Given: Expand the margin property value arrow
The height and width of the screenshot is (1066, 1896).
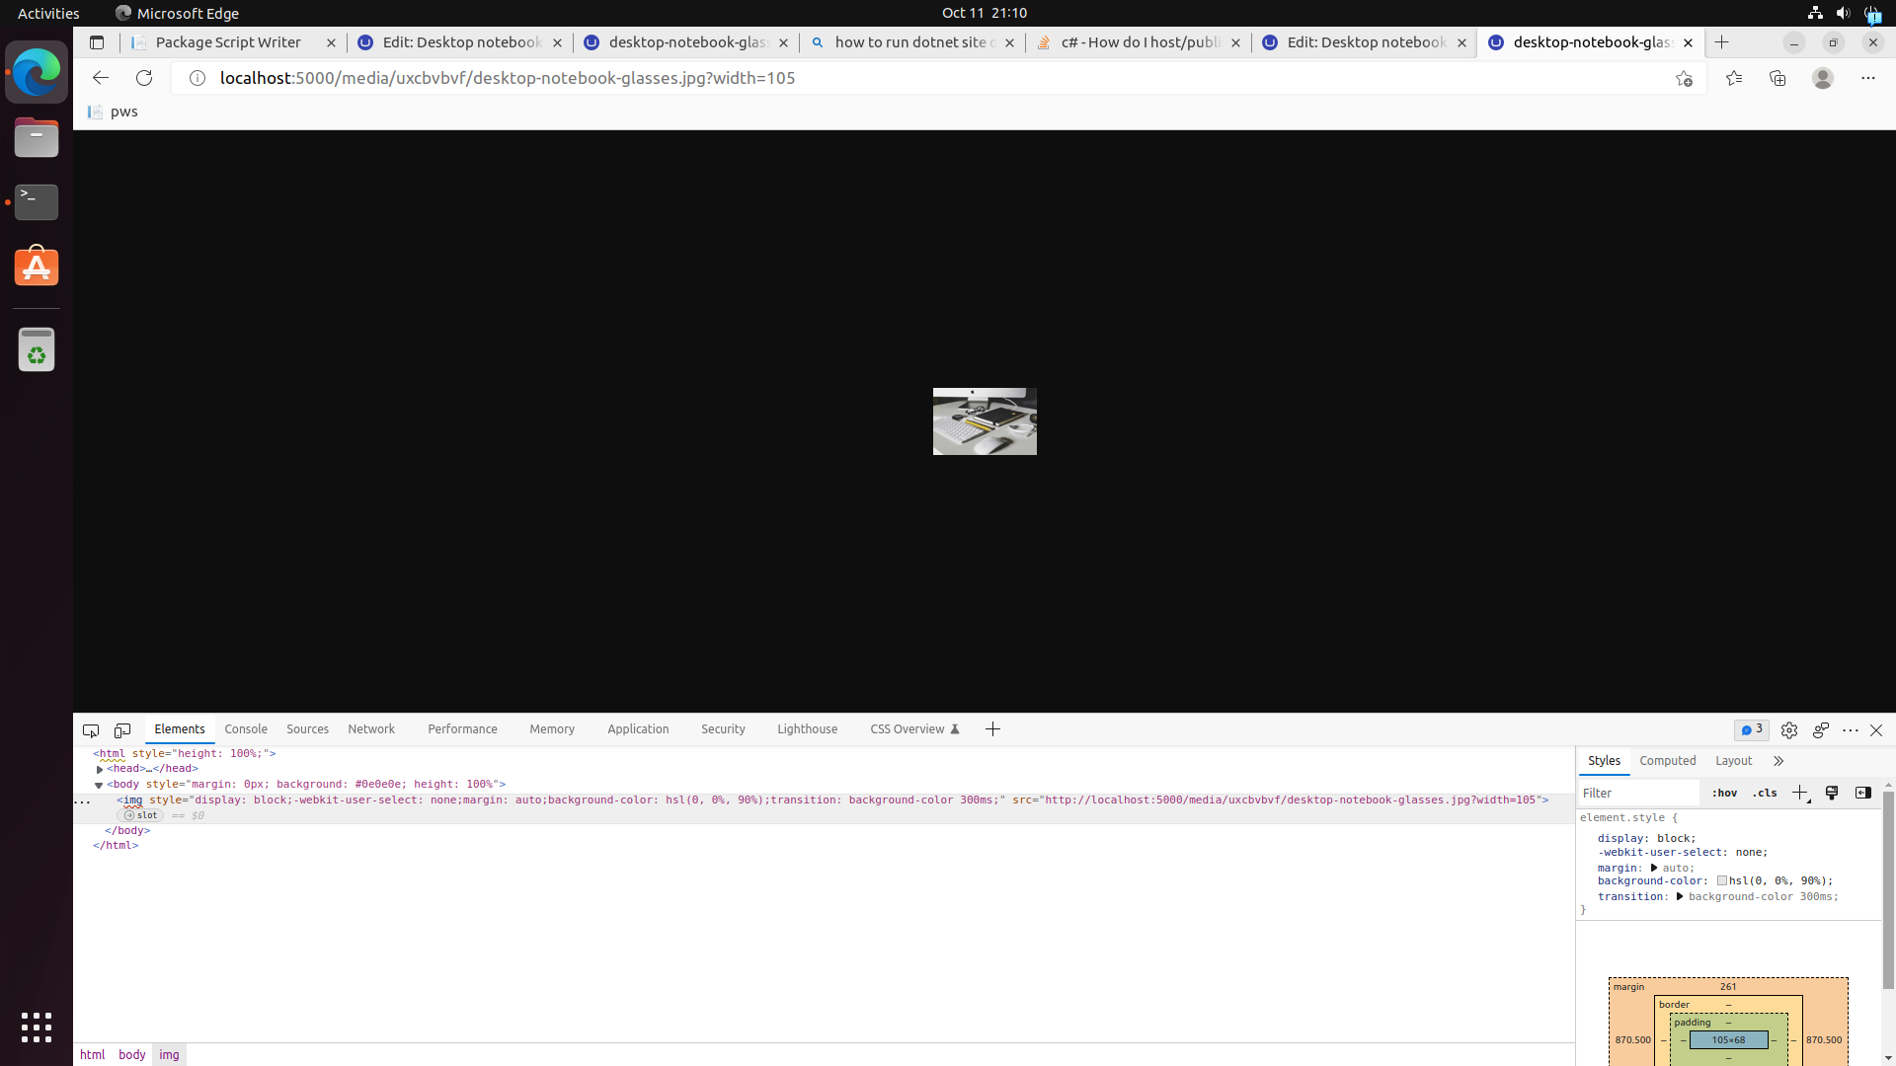Looking at the screenshot, I should tap(1654, 868).
